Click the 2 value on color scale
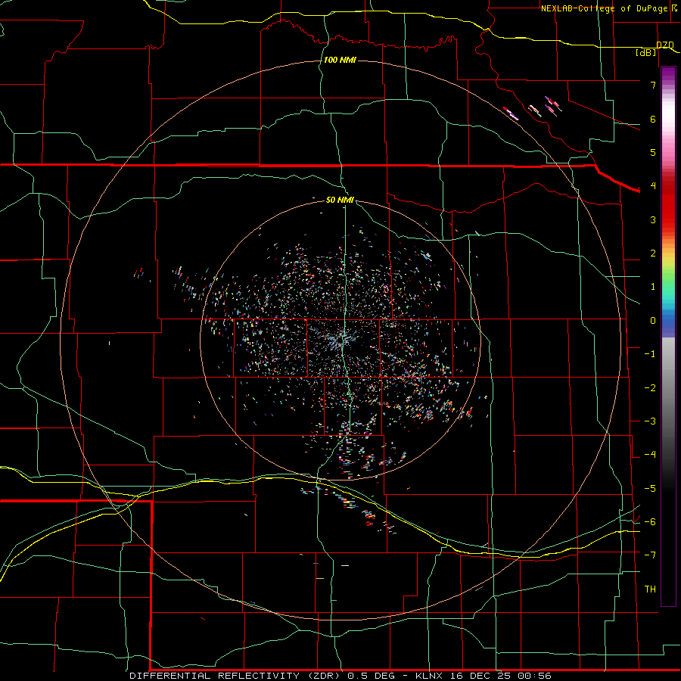 tap(653, 253)
